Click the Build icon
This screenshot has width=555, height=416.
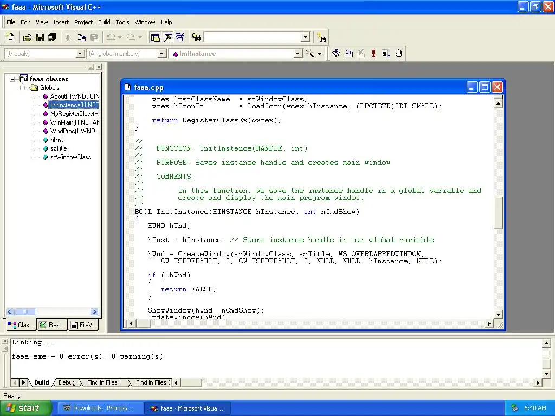click(x=349, y=54)
